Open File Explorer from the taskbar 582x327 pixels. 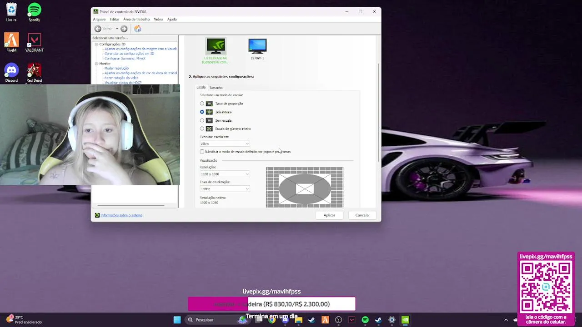tap(298, 320)
